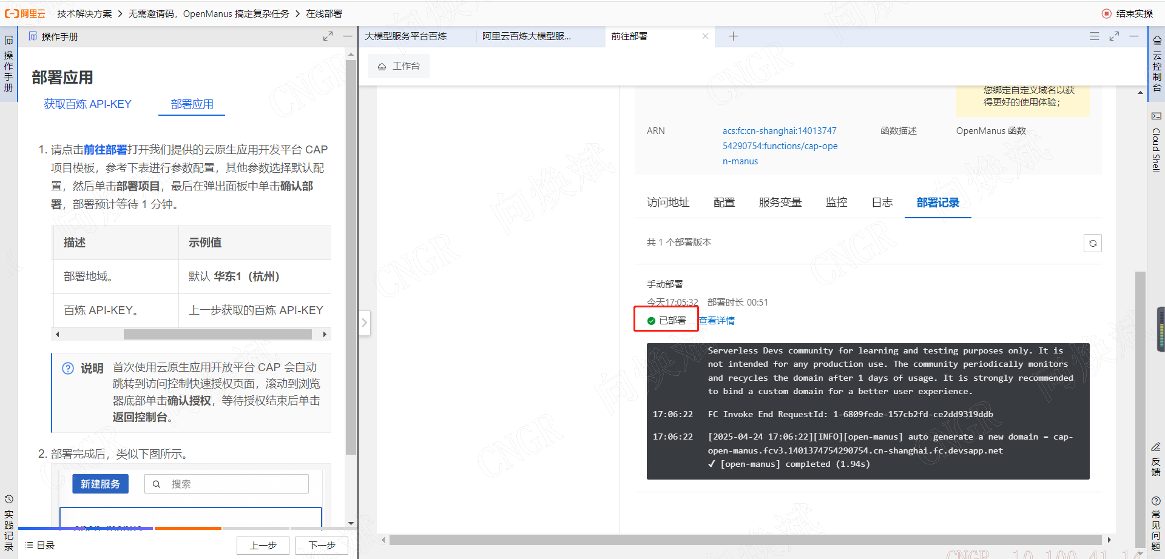Select the 获取百炼 API-KEY manual tab
Image resolution: width=1165 pixels, height=559 pixels.
tap(87, 104)
